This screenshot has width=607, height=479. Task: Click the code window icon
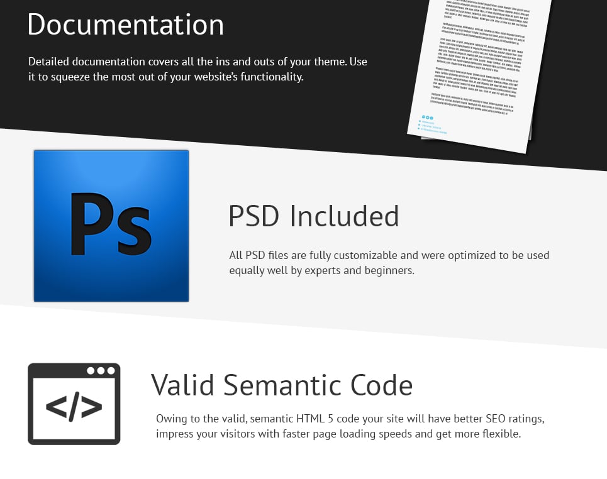tap(74, 404)
